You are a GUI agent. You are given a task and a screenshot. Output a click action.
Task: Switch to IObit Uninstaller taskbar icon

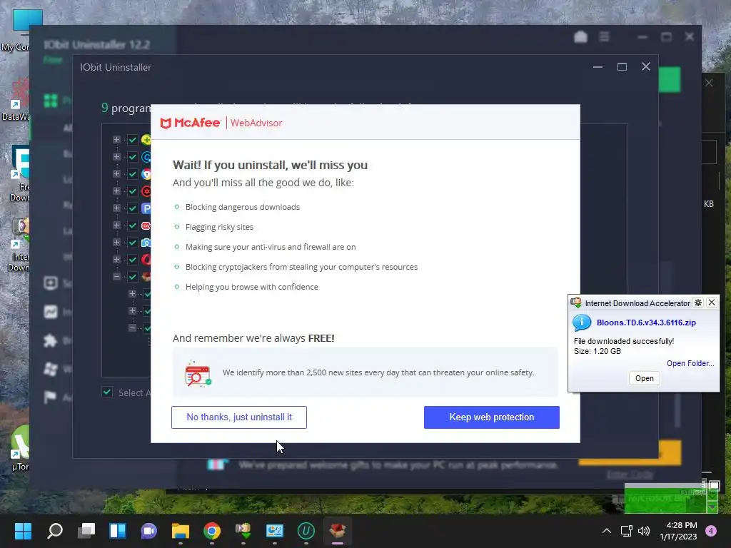(306, 530)
